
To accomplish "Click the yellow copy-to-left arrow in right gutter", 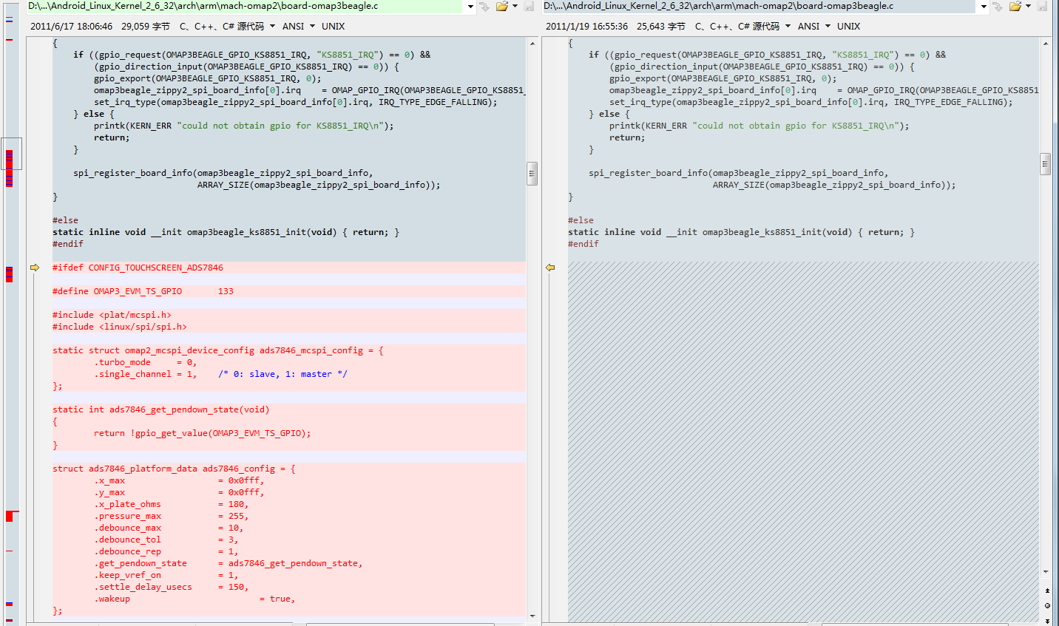I will pyautogui.click(x=550, y=268).
